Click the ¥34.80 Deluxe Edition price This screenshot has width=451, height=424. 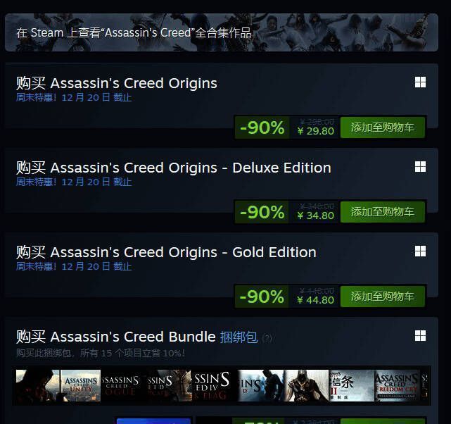point(315,216)
